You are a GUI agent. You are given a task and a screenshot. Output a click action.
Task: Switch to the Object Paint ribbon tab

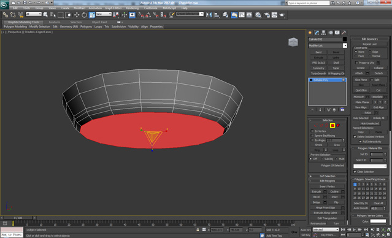tap(99, 22)
